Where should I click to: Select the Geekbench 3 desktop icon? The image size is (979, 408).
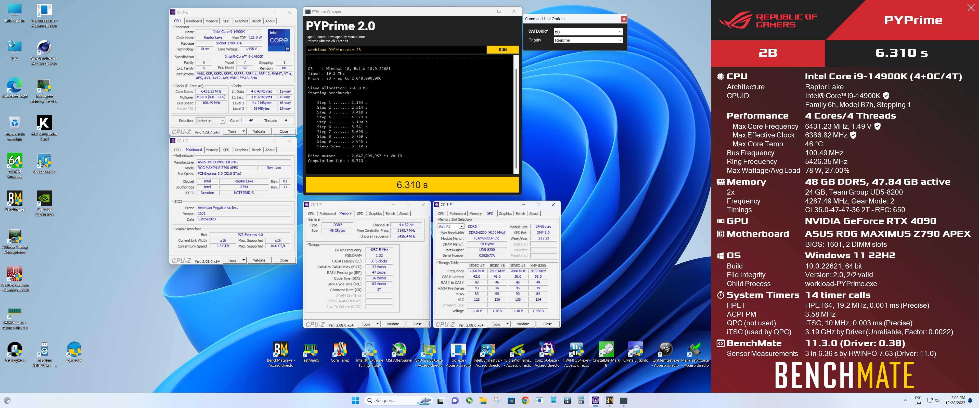click(x=44, y=163)
